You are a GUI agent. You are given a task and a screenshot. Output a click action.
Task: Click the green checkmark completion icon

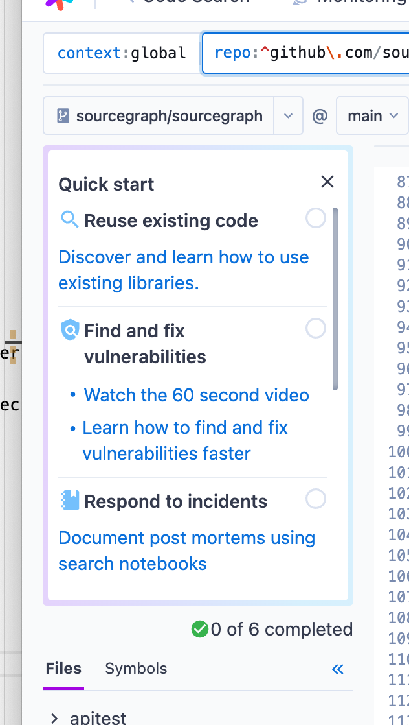tap(200, 629)
